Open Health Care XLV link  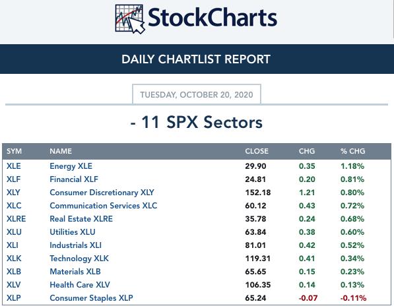pyautogui.click(x=80, y=285)
